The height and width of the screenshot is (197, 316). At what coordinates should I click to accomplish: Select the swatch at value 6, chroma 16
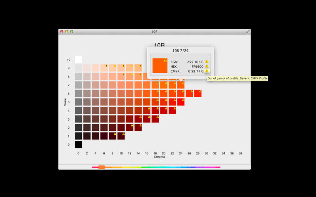[x=147, y=93]
